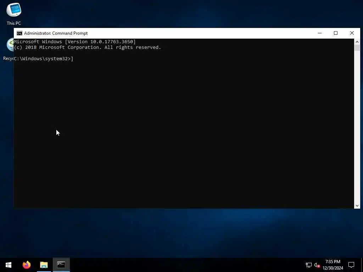Minimize the Command Prompt window
Screen dimensions: 363x272
(320, 33)
